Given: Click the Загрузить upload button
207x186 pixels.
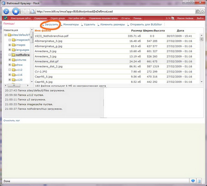Looking at the screenshot, I should [51, 25].
